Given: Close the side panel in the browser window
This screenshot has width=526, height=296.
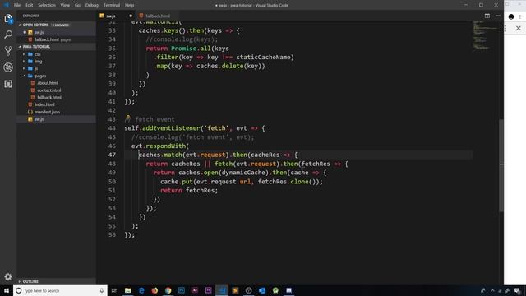Looking at the screenshot, I should point(519,29).
